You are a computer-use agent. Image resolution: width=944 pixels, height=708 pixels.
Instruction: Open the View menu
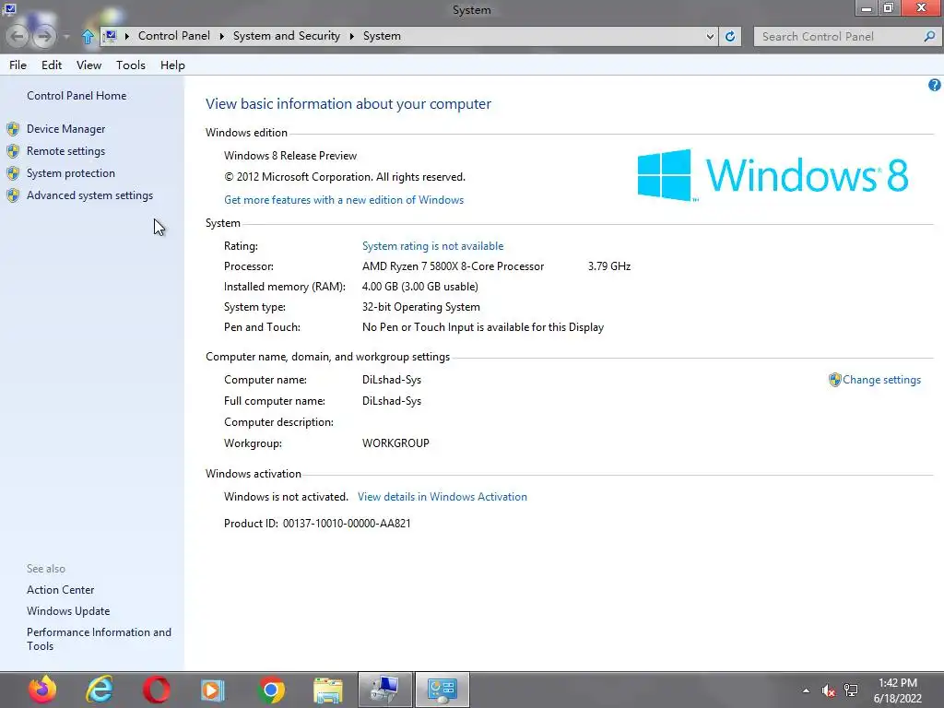(x=89, y=65)
